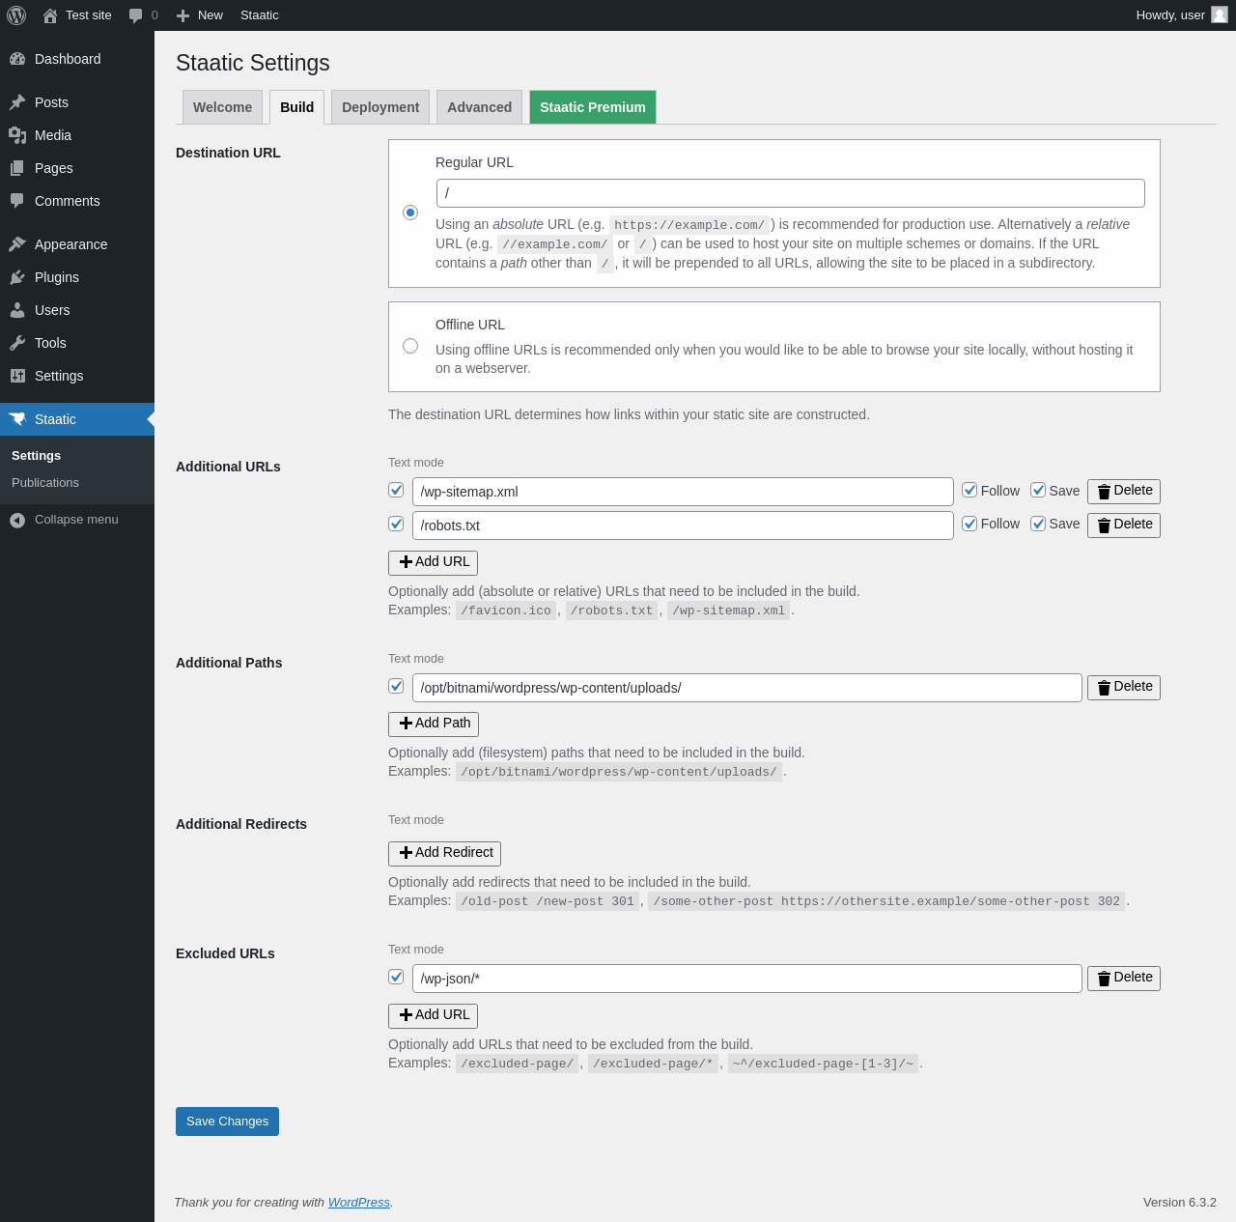Click trash icon for /robots.txt row
The height and width of the screenshot is (1222, 1236).
(x=1104, y=526)
